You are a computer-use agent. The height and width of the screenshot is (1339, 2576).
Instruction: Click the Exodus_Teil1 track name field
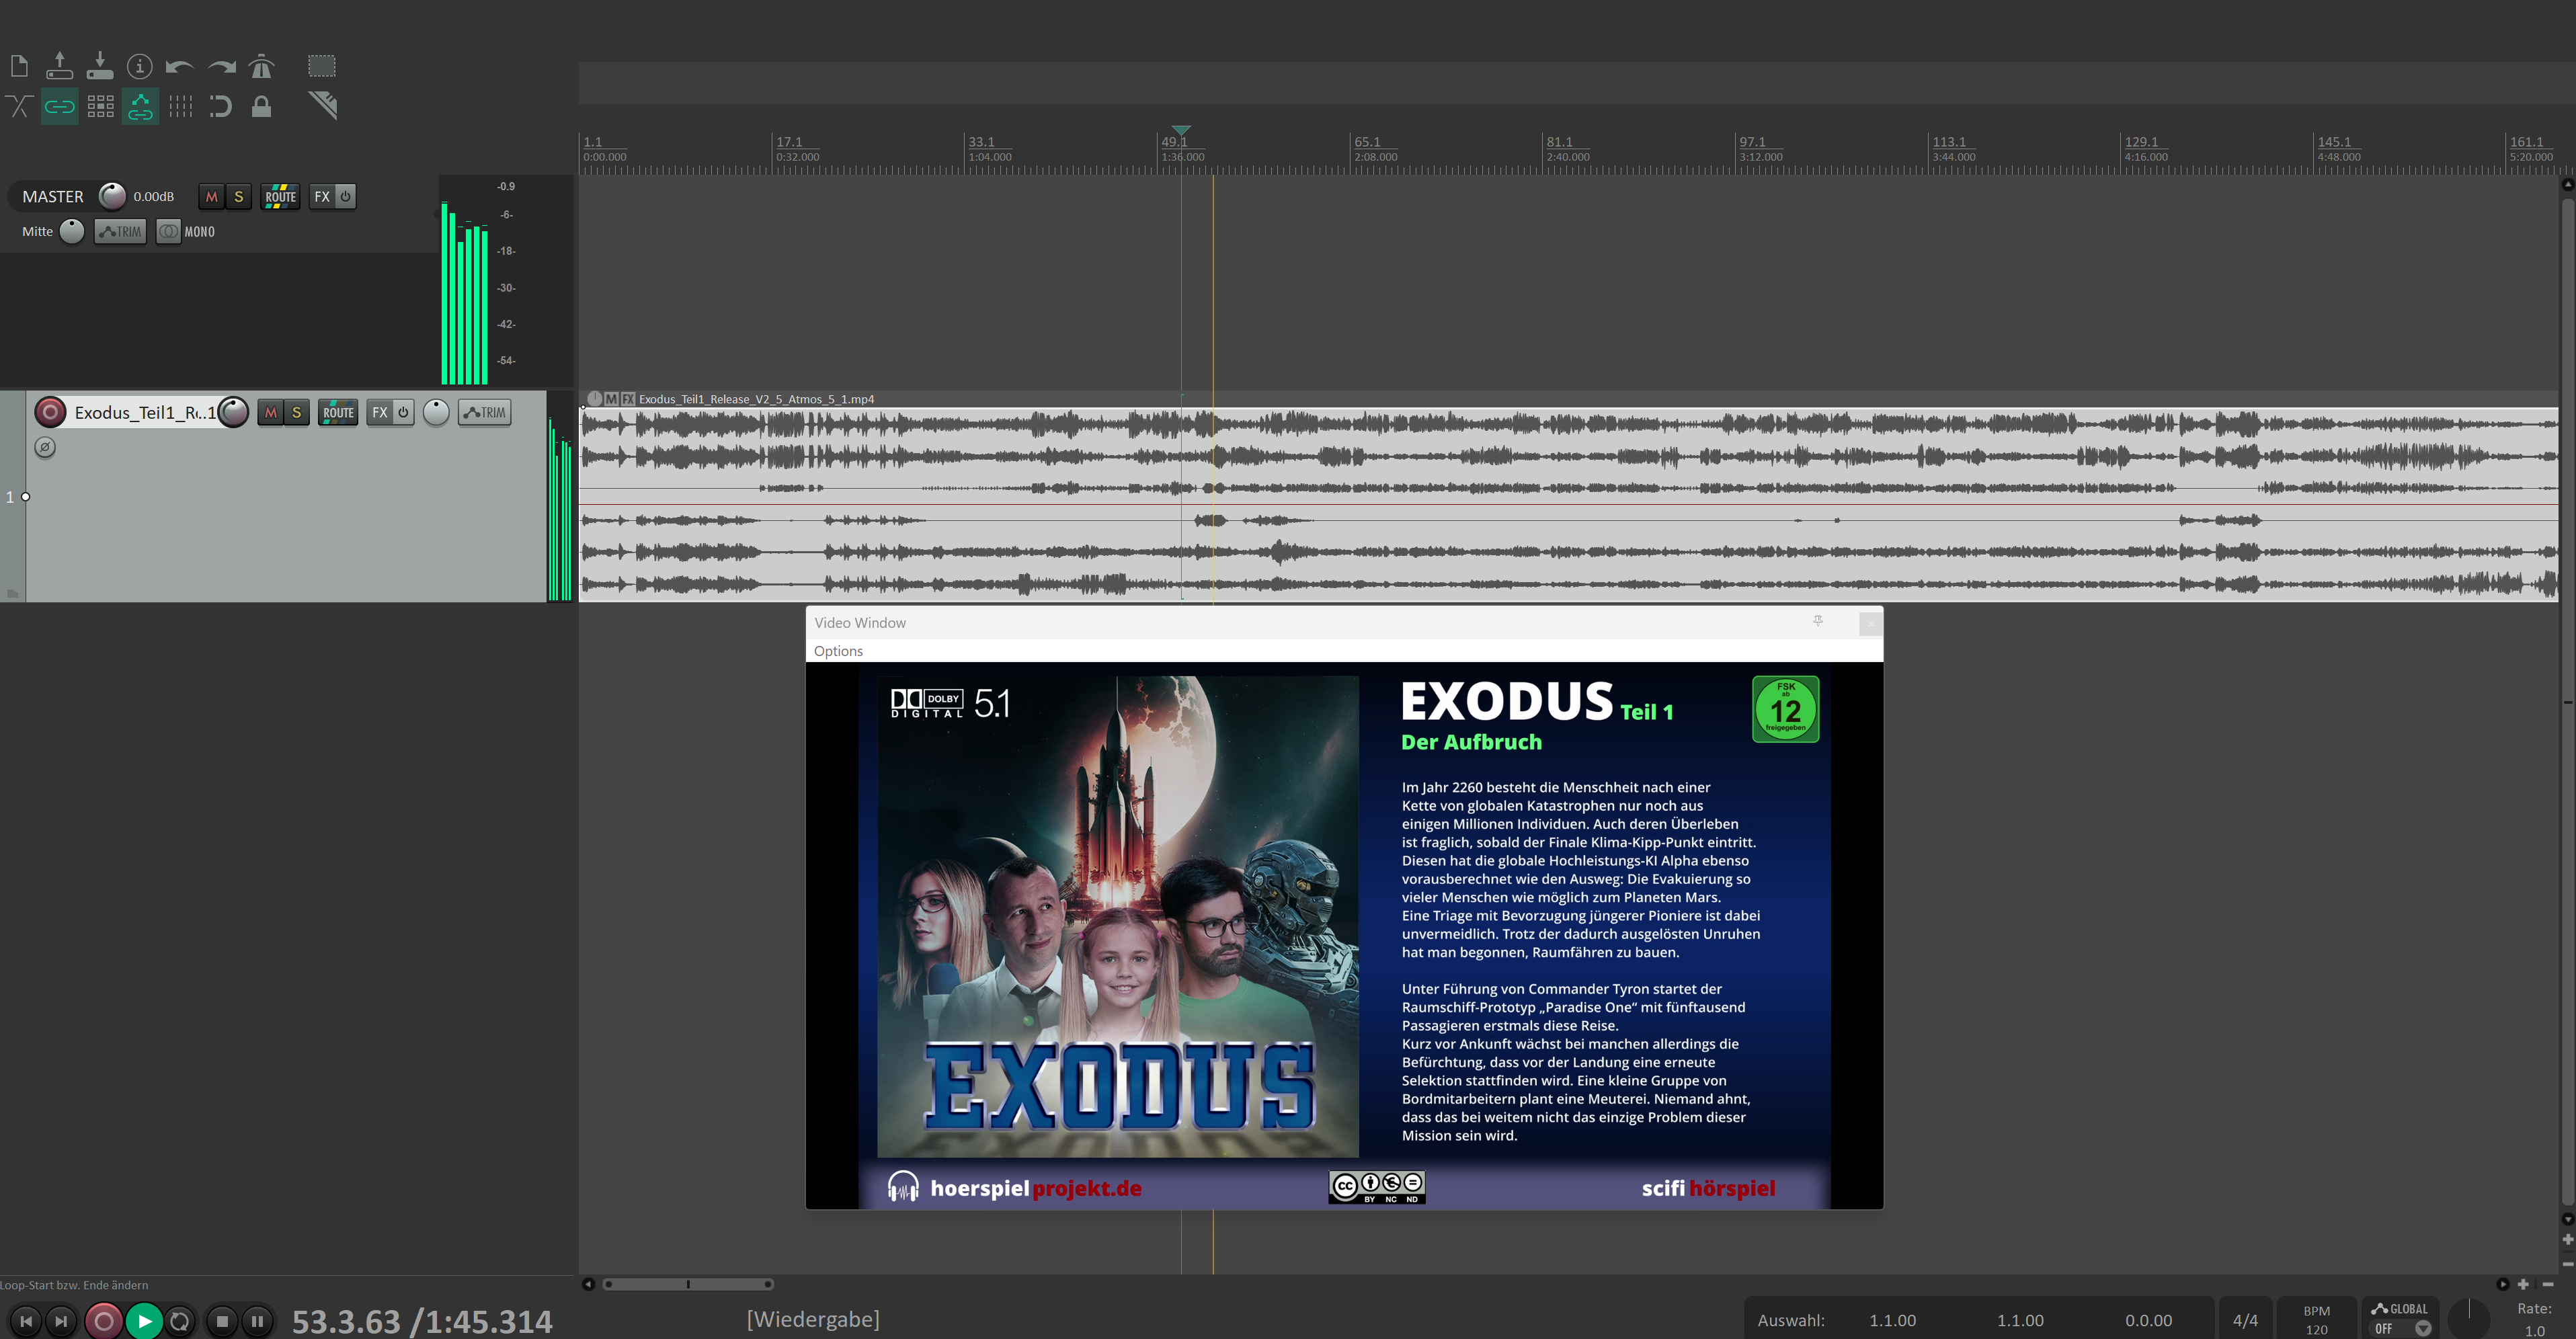145,412
